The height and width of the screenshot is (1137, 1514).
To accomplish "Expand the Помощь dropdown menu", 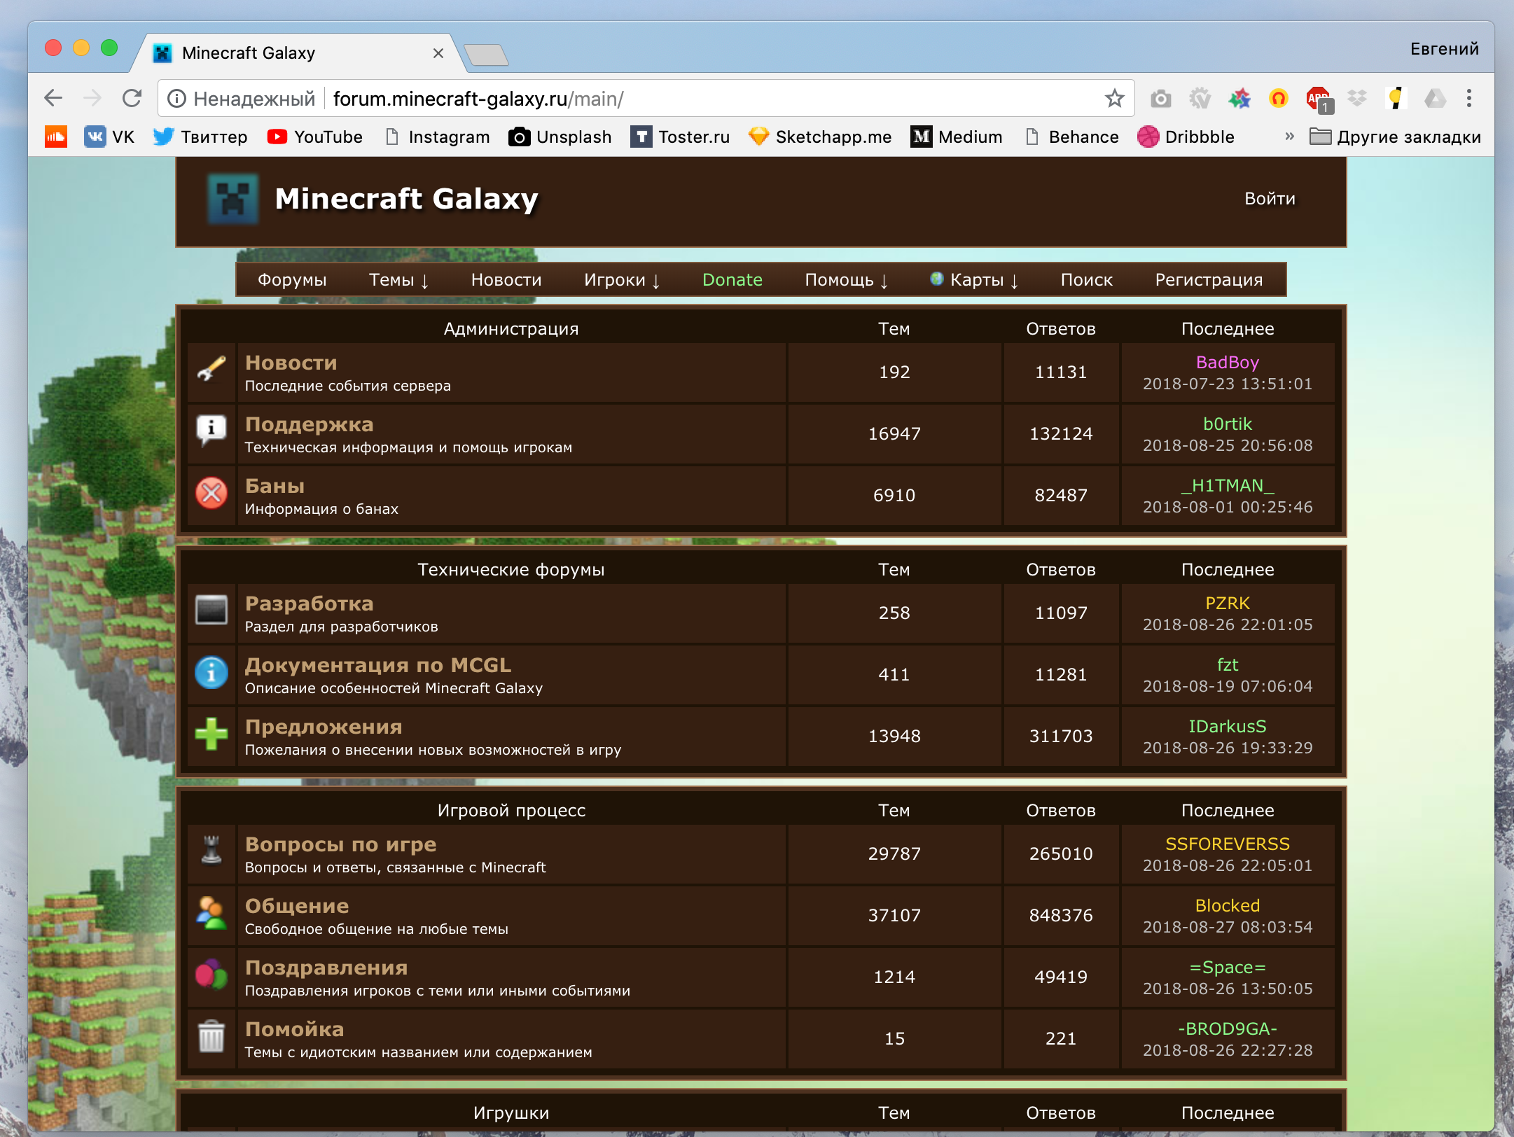I will [x=846, y=280].
